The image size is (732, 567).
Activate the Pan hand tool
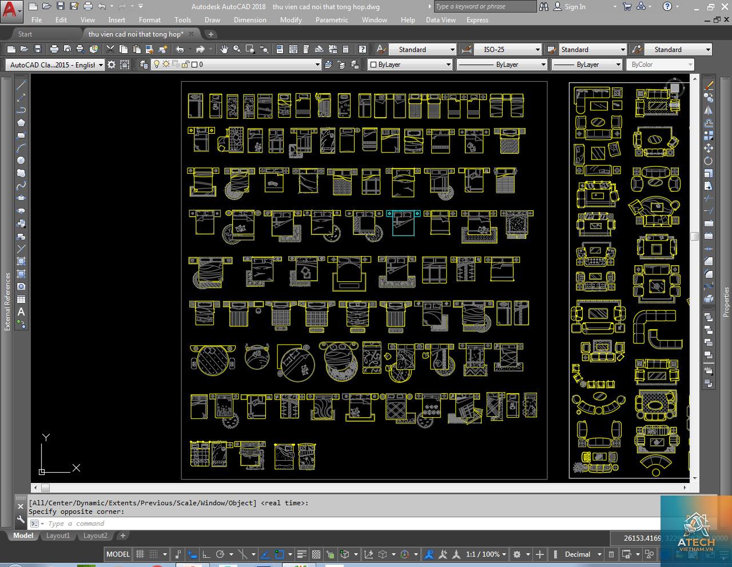[224, 49]
